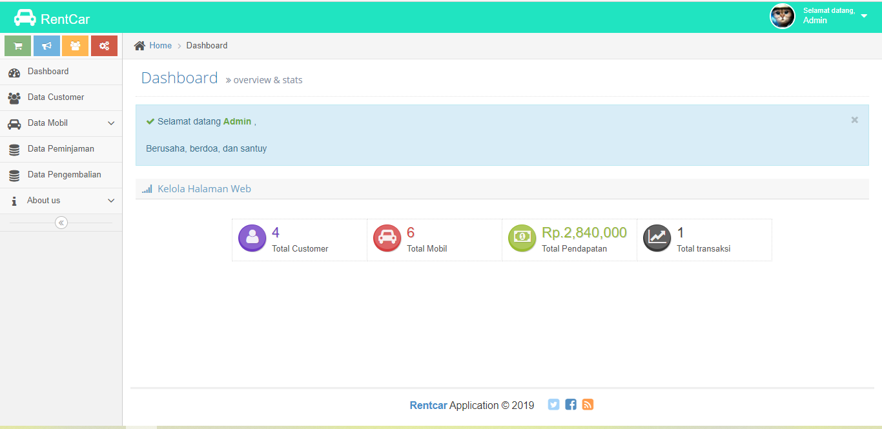
Task: Collapse the sidebar with the chevron control
Action: [61, 222]
